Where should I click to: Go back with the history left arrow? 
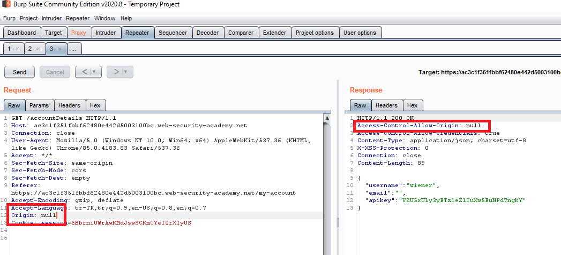(x=84, y=72)
